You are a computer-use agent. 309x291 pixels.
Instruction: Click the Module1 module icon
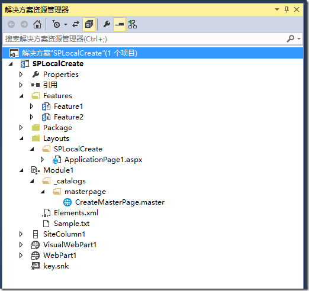click(36, 170)
